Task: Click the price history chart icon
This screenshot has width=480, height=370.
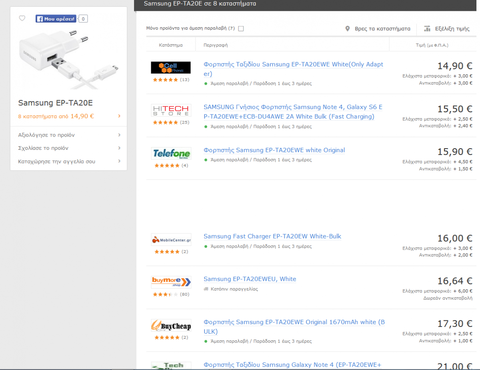Action: click(x=427, y=29)
